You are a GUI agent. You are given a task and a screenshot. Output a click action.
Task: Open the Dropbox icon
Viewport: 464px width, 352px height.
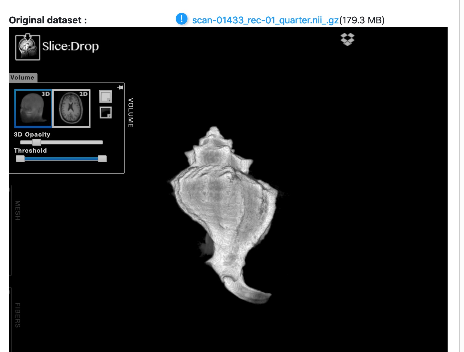(x=347, y=39)
